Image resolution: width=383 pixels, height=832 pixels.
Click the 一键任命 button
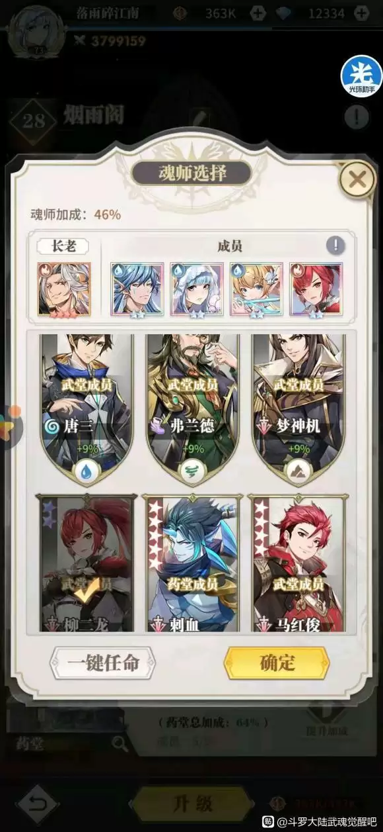pyautogui.click(x=102, y=664)
